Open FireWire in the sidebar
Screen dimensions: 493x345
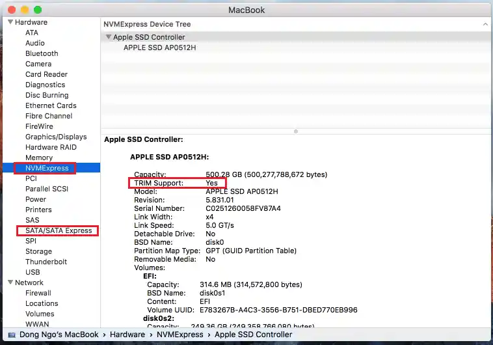(39, 126)
